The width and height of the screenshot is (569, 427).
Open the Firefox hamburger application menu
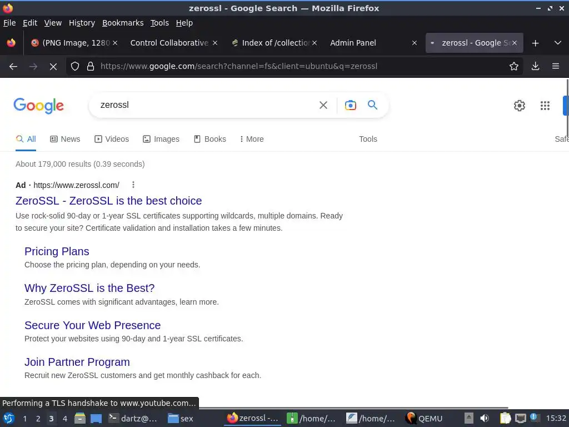[x=556, y=67]
